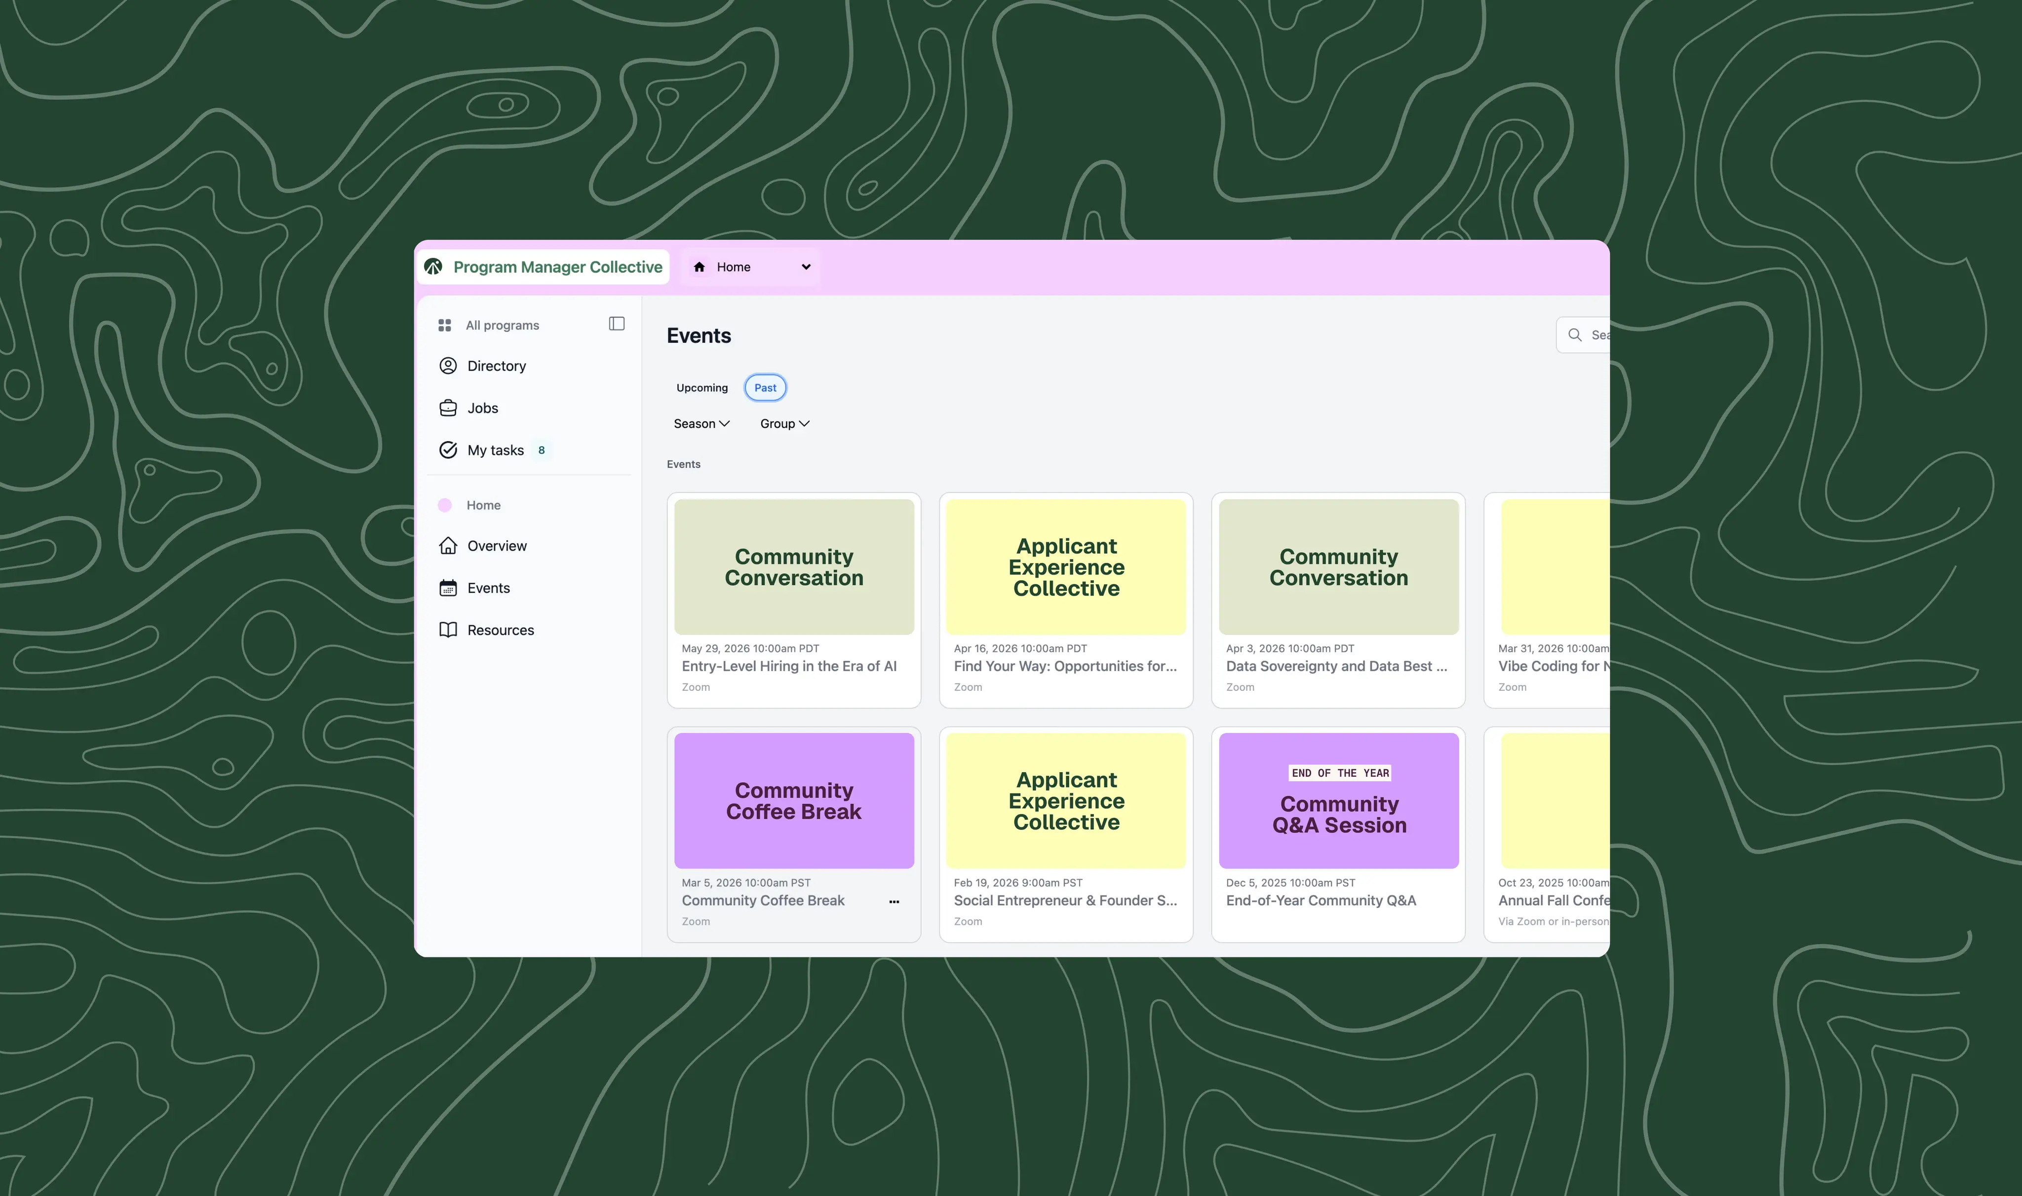This screenshot has height=1196, width=2022.
Task: Open My tasks in sidebar
Action: (x=496, y=449)
